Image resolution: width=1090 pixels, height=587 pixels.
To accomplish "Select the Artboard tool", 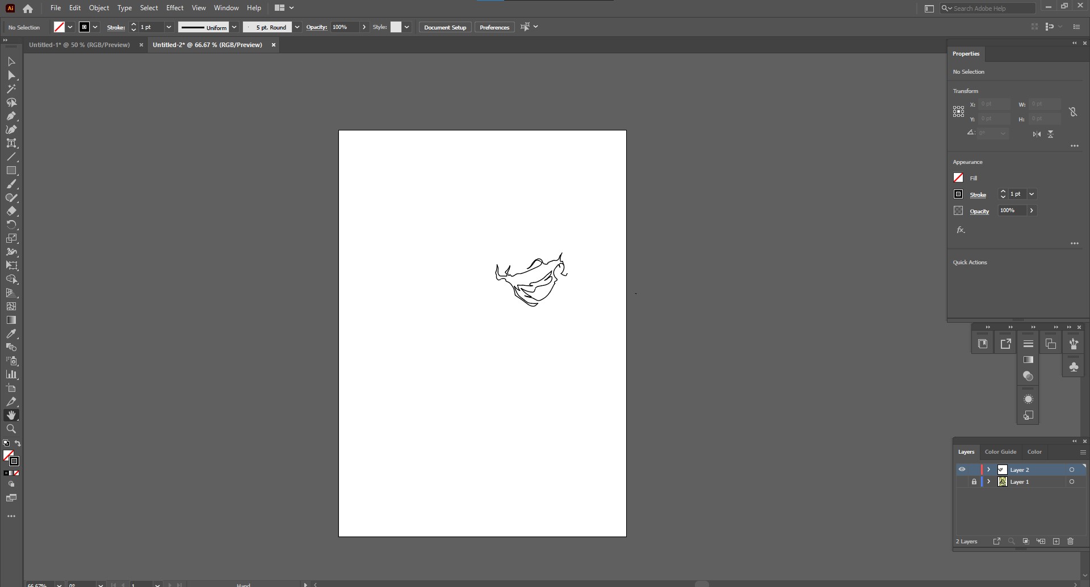I will (11, 388).
